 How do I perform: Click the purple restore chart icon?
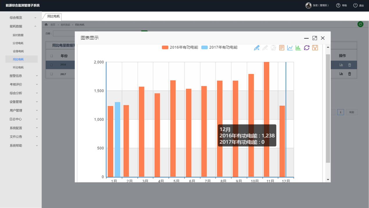(306, 48)
